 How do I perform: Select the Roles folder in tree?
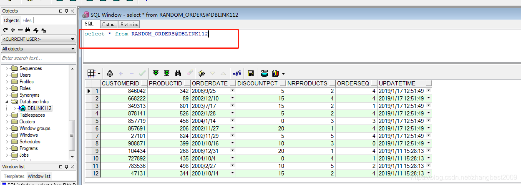tap(25, 88)
